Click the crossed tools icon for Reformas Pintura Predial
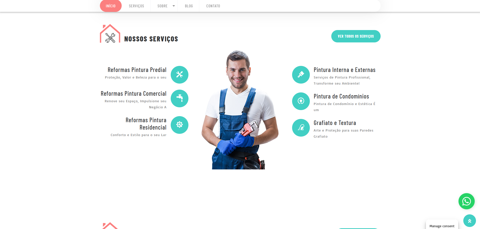This screenshot has height=229, width=480. [180, 74]
